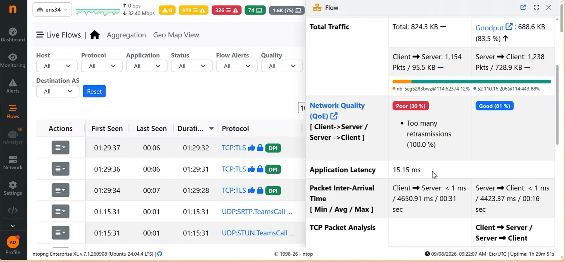This screenshot has height=262, width=565.
Task: Open the Network Quality (QoE) link
Action: 337,111
